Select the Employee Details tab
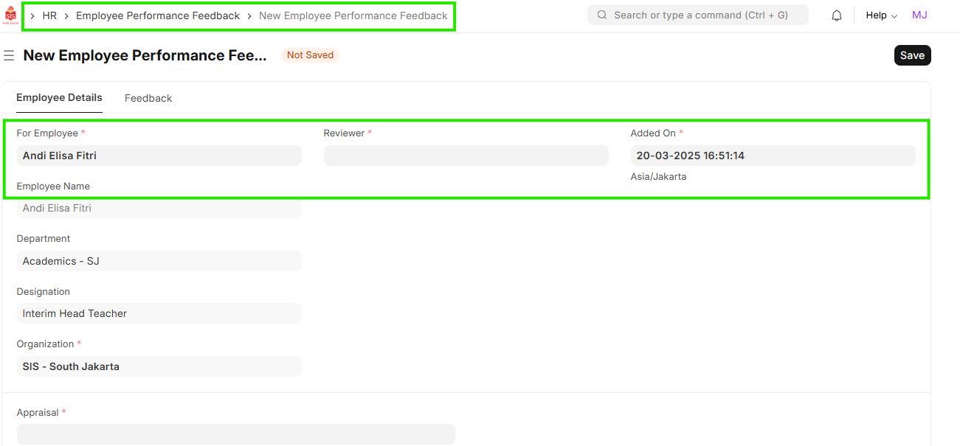Screen dimensions: 960x446 click(x=59, y=98)
